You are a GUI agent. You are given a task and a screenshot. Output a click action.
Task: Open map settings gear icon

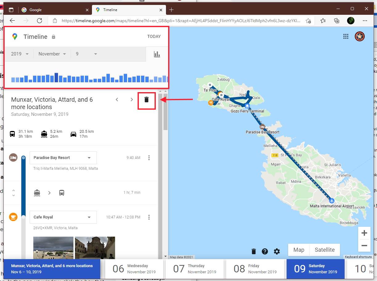[277, 251]
